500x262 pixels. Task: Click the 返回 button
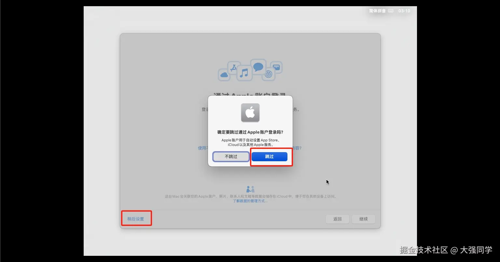pos(338,219)
